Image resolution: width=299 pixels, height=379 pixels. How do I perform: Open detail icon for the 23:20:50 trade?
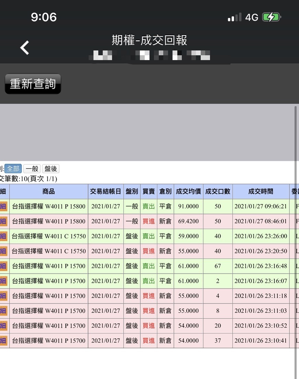point(3,251)
